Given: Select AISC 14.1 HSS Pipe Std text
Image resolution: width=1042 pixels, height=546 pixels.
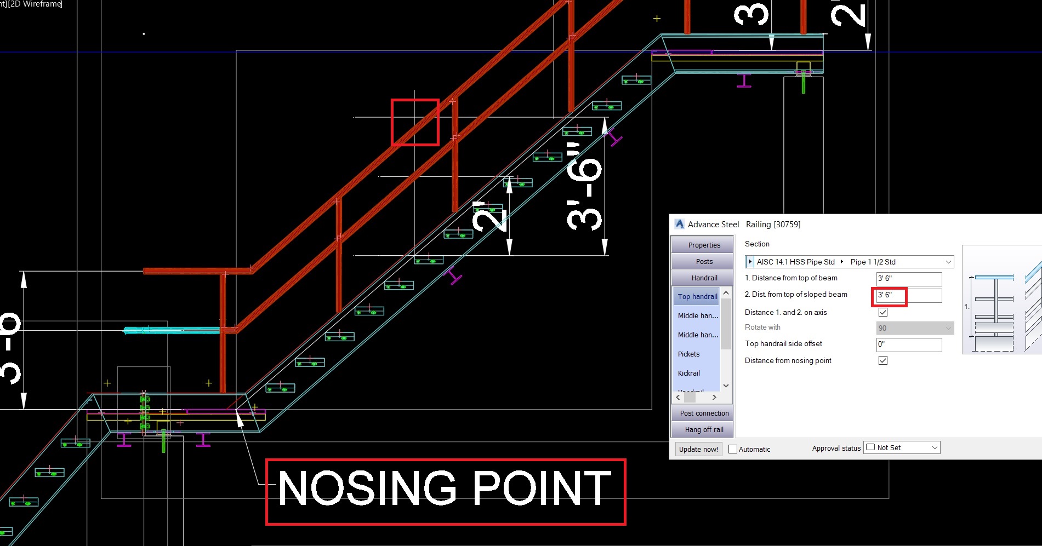Looking at the screenshot, I should pos(795,262).
